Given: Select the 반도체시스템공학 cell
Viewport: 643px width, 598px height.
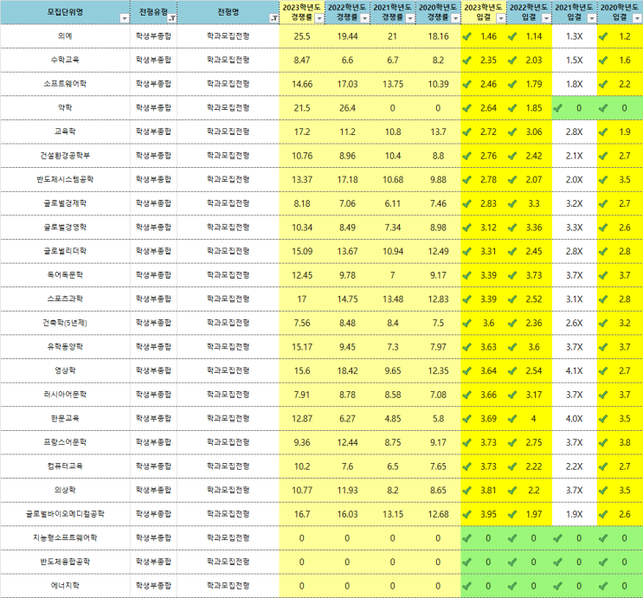Looking at the screenshot, I should 65,180.
